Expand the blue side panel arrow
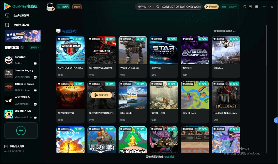 (x=276, y=121)
